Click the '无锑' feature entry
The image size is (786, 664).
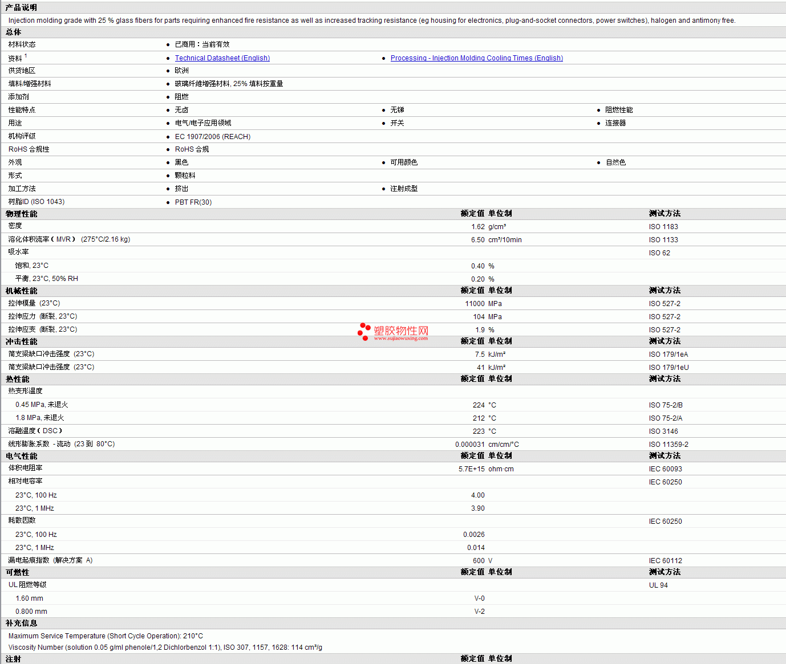point(398,110)
